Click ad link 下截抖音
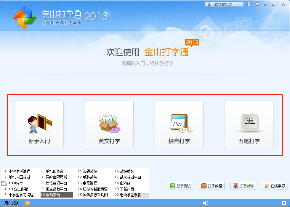Image resolution: width=290 pixels, height=207 pixels. (x=127, y=189)
